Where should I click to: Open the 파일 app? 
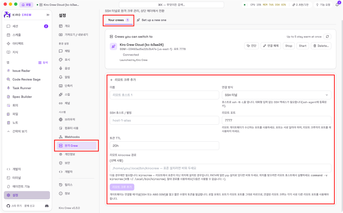(27, 114)
